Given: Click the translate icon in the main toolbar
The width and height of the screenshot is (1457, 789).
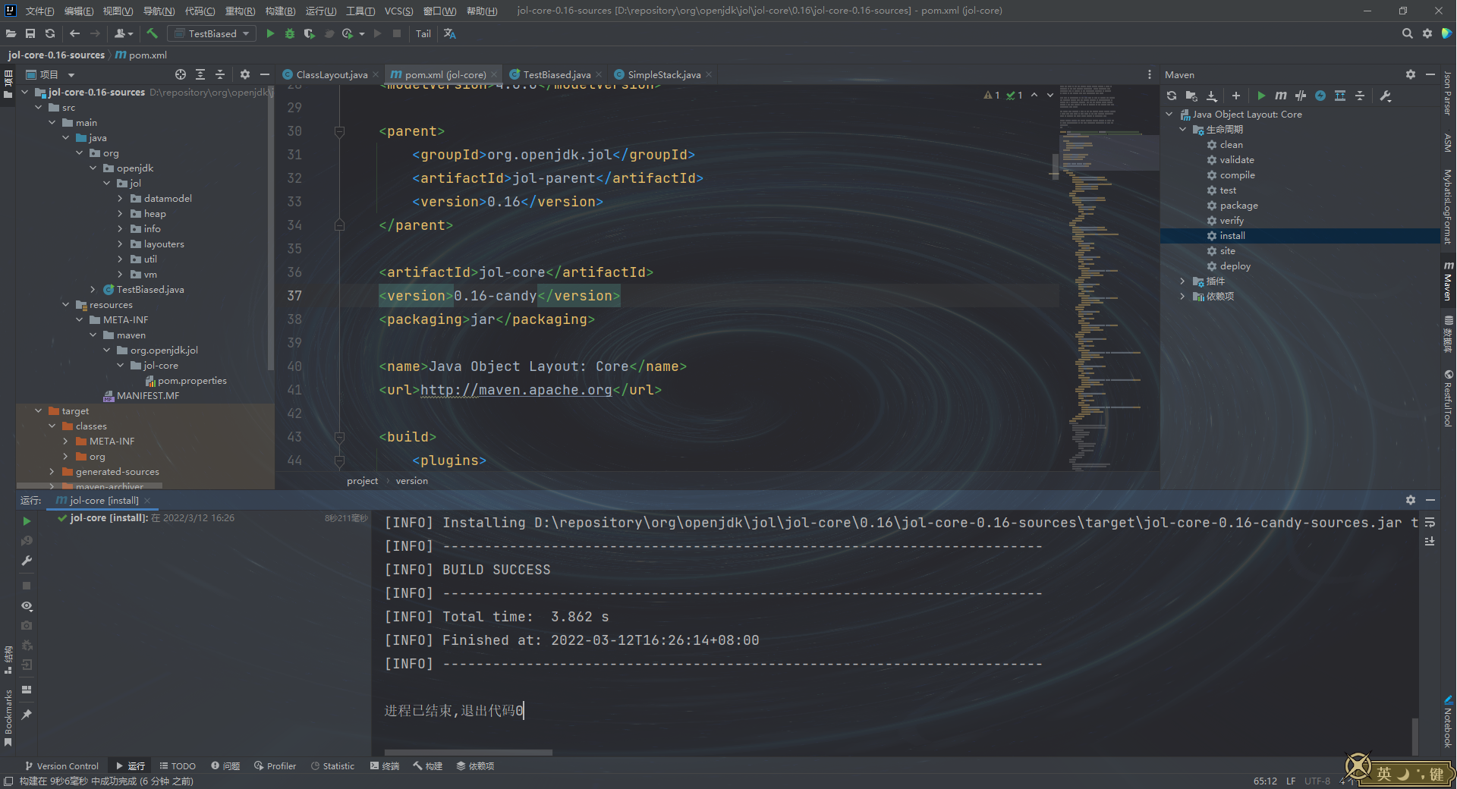Looking at the screenshot, I should click(450, 33).
